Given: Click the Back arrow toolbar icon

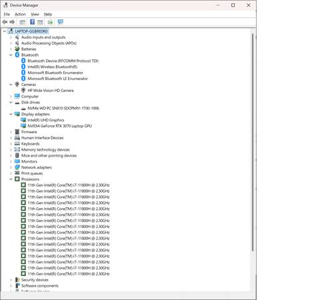Looking at the screenshot, I should pyautogui.click(x=5, y=22).
